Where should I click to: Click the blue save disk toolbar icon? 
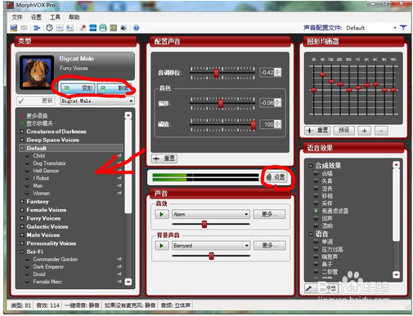click(x=14, y=28)
